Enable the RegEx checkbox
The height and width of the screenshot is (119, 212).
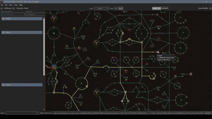point(38,113)
